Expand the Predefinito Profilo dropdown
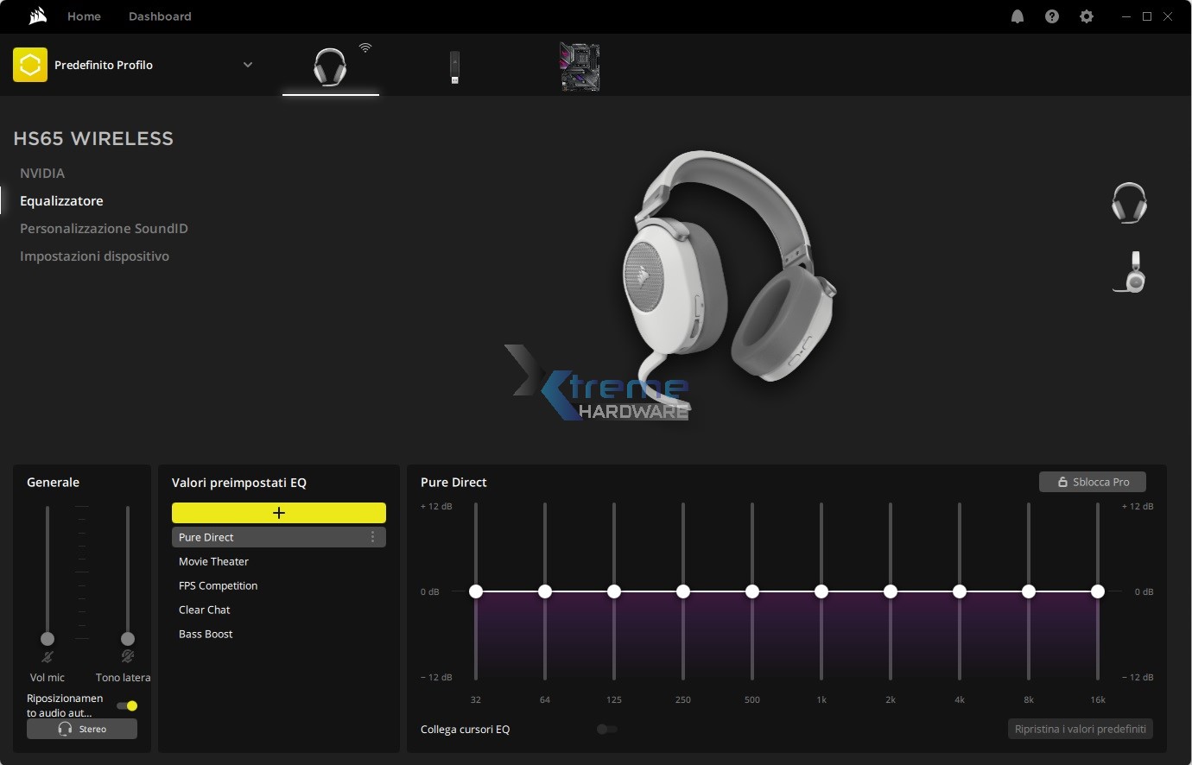This screenshot has width=1192, height=765. (x=248, y=65)
